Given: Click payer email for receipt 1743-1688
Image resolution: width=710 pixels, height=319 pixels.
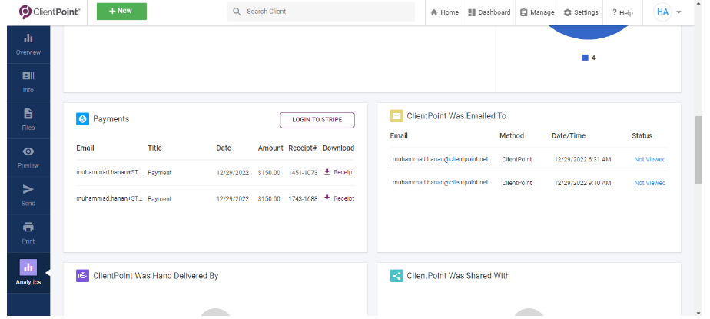Looking at the screenshot, I should (110, 198).
